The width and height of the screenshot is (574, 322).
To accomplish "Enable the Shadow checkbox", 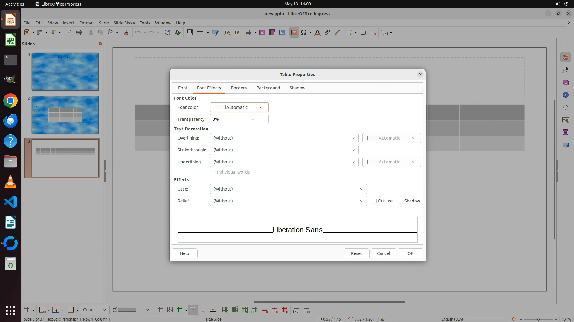I will (401, 201).
